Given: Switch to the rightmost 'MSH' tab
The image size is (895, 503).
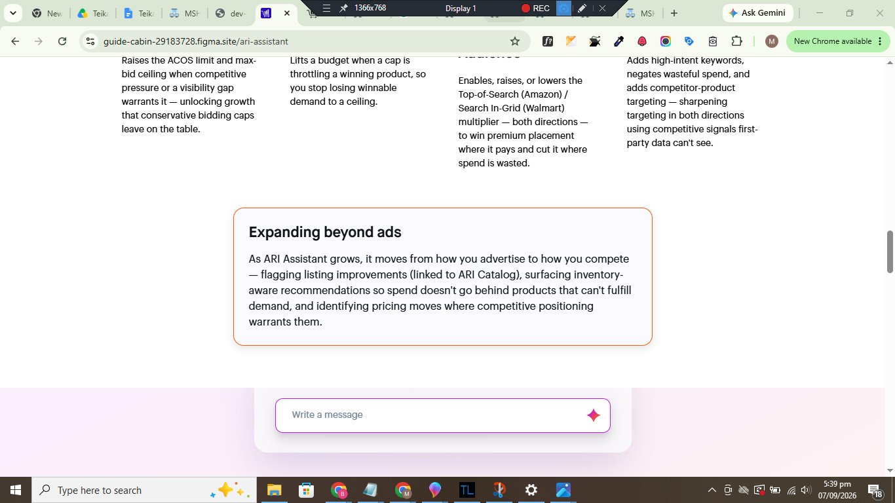Looking at the screenshot, I should pyautogui.click(x=640, y=13).
